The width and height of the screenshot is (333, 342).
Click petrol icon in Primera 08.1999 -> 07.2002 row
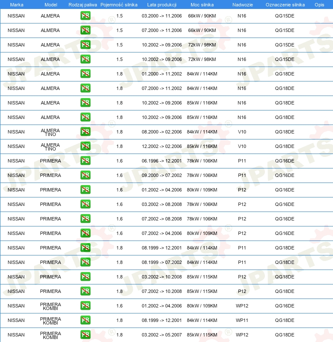point(85,262)
